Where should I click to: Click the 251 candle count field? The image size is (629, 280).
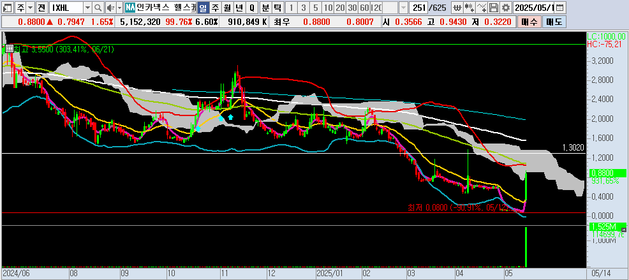pos(418,7)
